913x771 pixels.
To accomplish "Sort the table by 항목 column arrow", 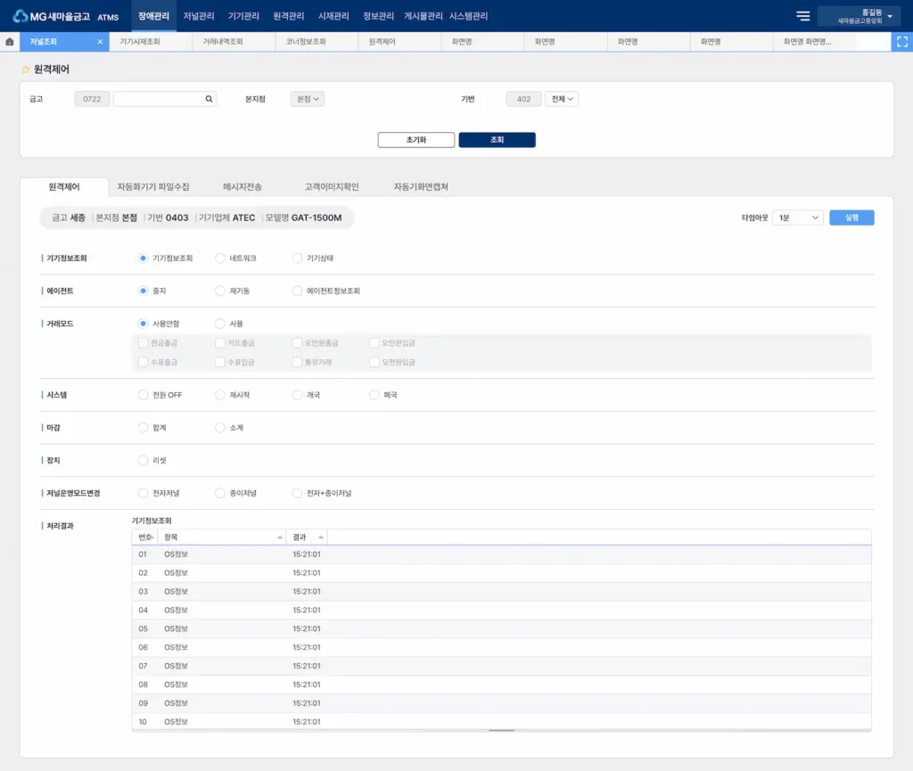I will 280,537.
